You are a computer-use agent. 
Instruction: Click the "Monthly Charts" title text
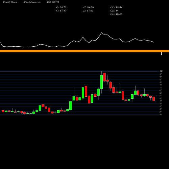(10, 2)
